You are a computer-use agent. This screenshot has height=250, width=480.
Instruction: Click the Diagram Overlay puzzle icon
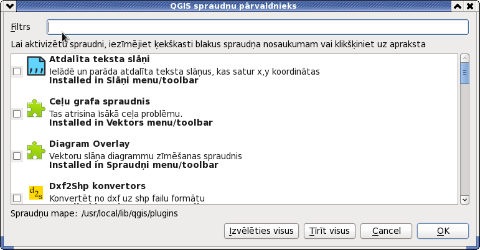coord(36,150)
